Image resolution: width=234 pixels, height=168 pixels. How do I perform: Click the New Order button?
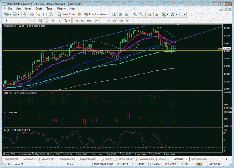(67, 15)
